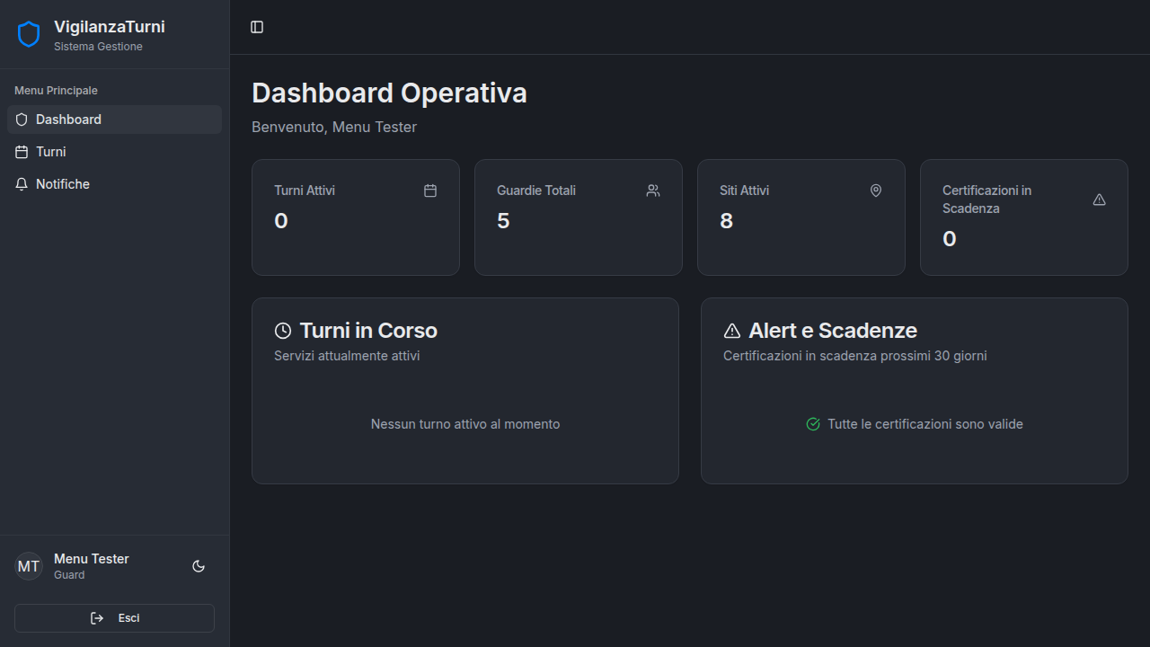Toggle the sidebar collapse button
This screenshot has width=1150, height=647.
point(257,27)
